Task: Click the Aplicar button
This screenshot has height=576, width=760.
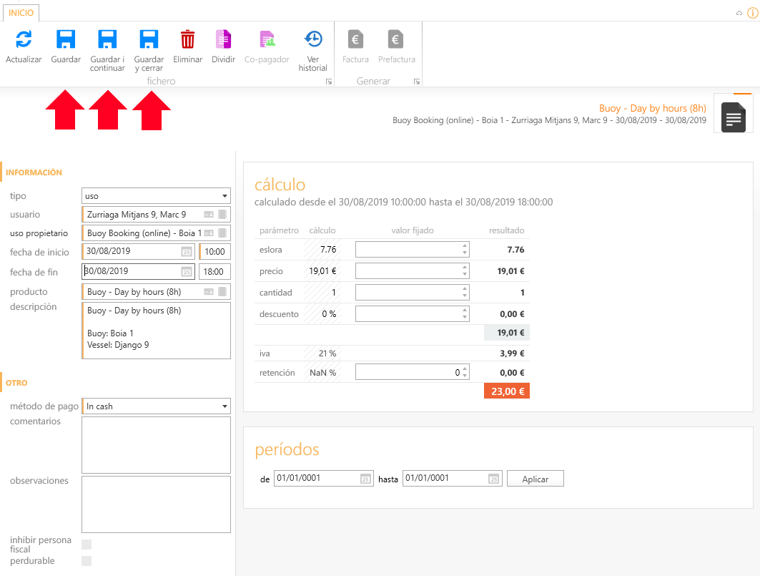Action: pyautogui.click(x=535, y=479)
